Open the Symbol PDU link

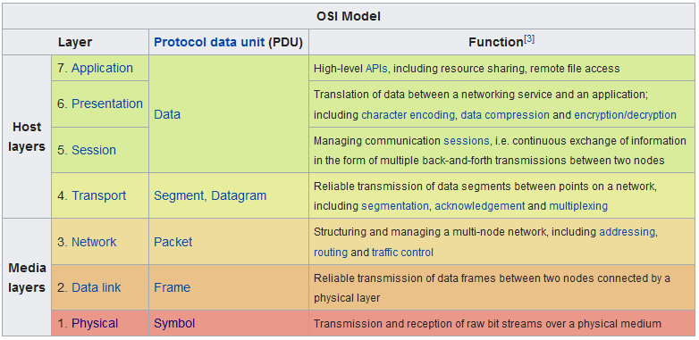click(x=174, y=323)
